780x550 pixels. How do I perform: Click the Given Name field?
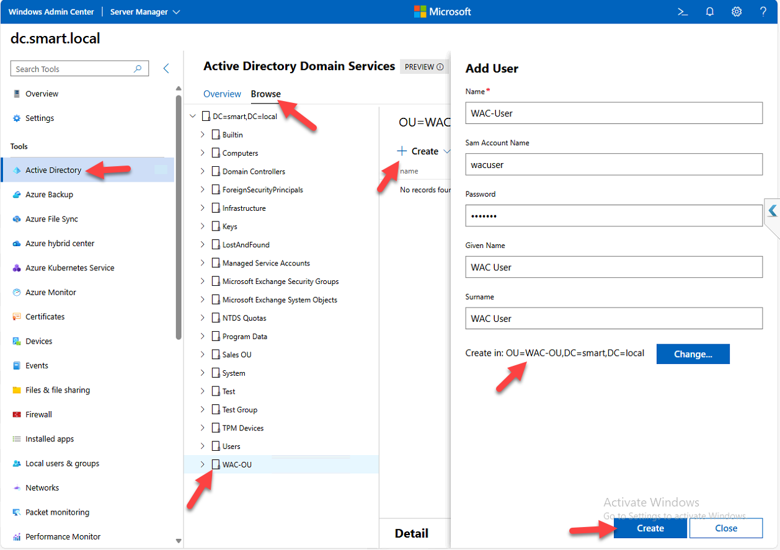click(614, 267)
